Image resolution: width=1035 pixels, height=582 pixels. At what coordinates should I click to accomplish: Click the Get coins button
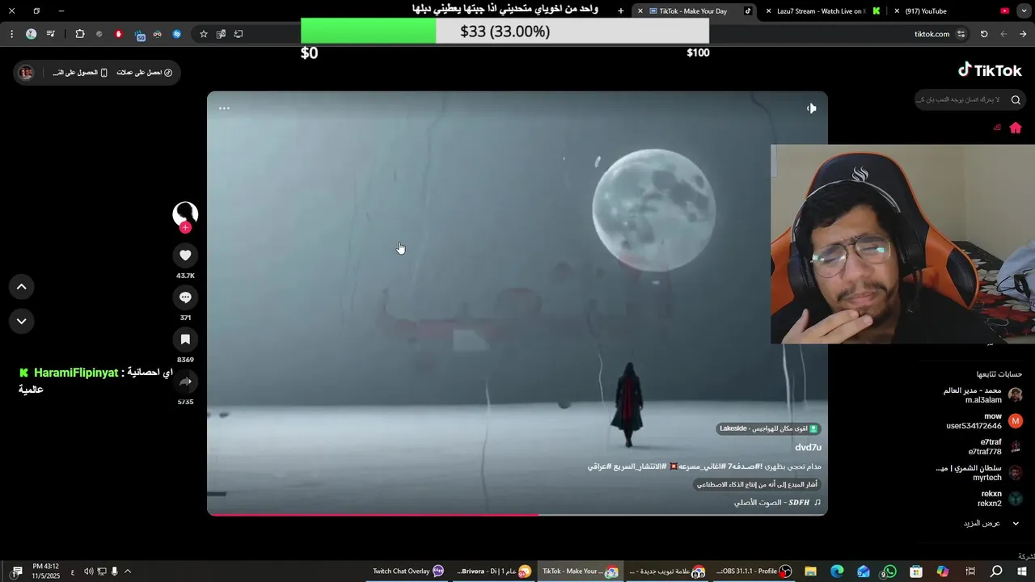(x=145, y=73)
